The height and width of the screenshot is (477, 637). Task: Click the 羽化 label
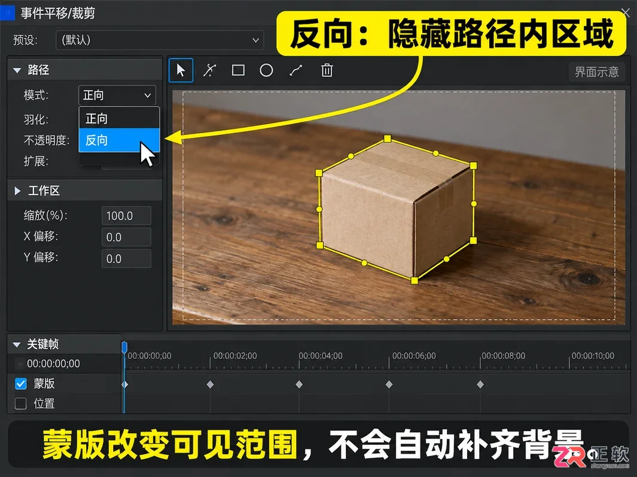[36, 119]
